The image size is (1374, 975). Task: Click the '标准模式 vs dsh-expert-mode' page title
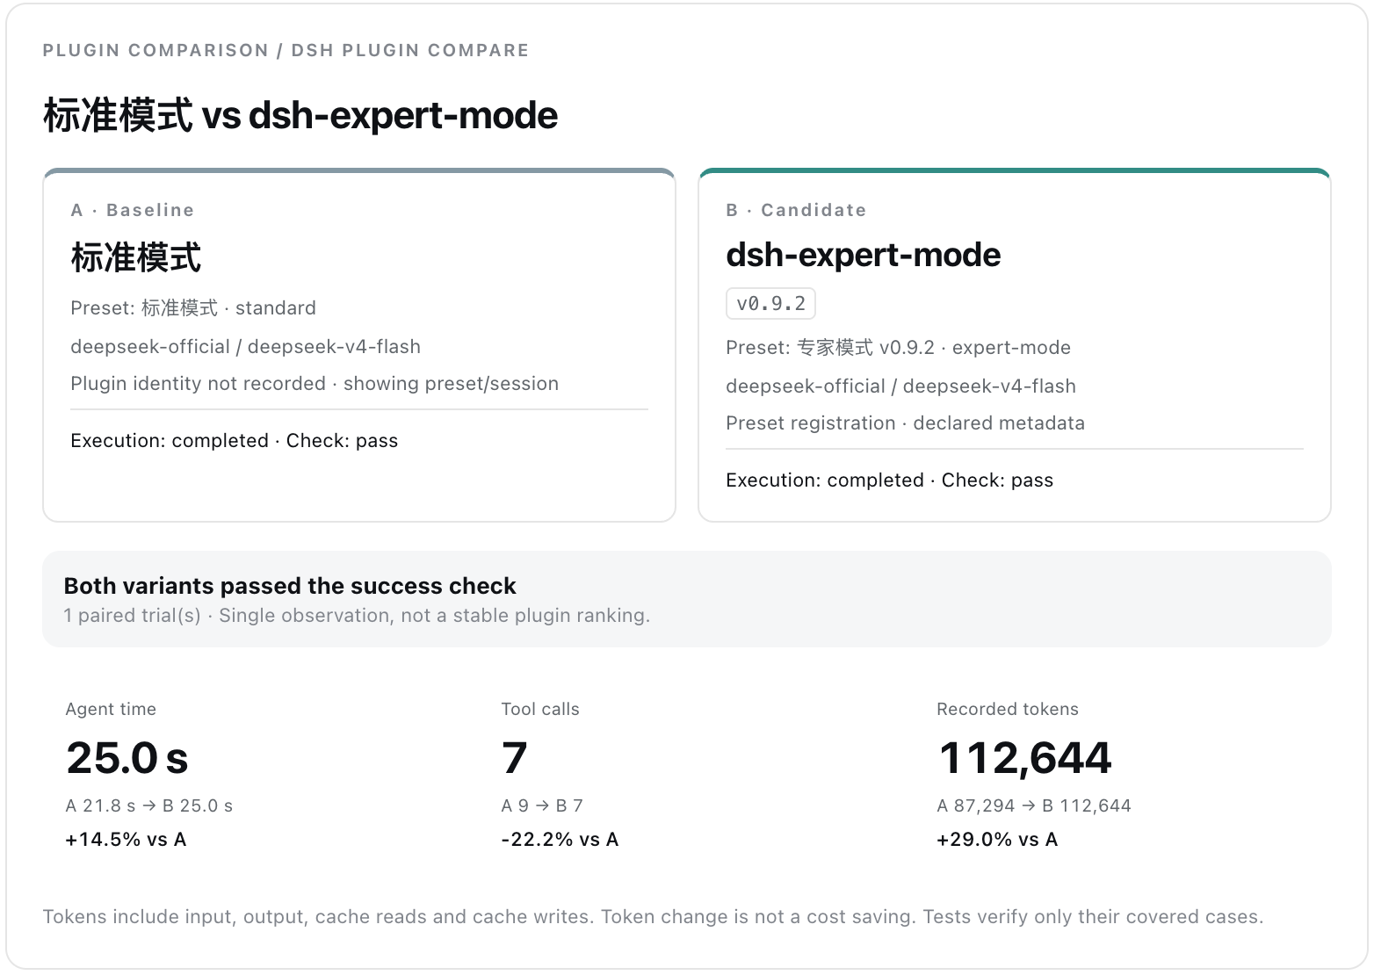pyautogui.click(x=300, y=115)
